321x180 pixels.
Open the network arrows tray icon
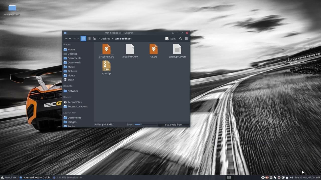pyautogui.click(x=275, y=177)
